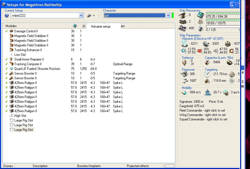
Task: Click the turret firepower DPS icon
Action: 184,74
